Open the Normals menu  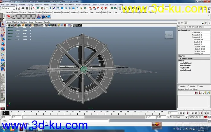point(86,4)
